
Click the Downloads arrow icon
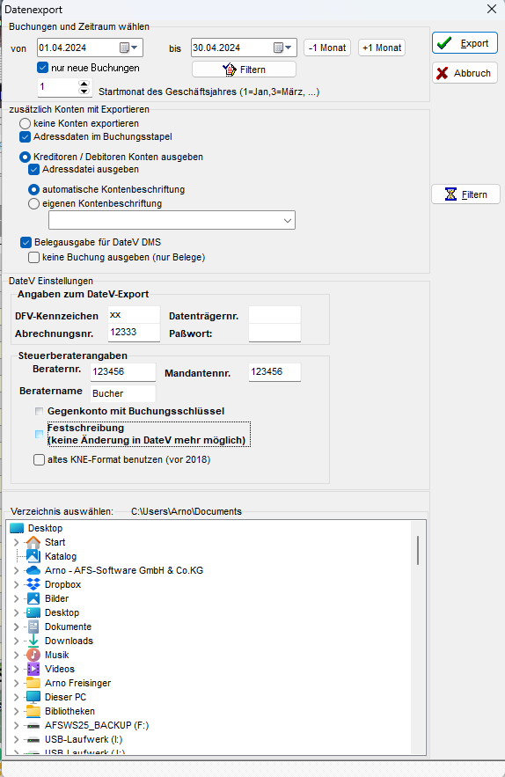(33, 641)
